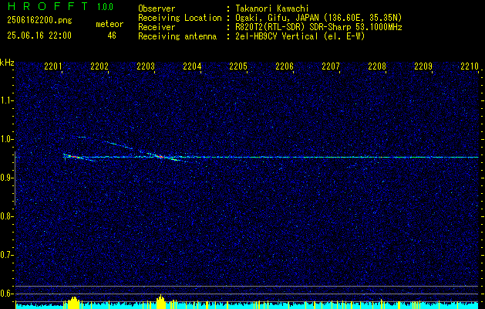Click antenna text 2el-HB9CV Vertical
Image resolution: width=485 pixels, height=309 pixels.
pos(276,36)
